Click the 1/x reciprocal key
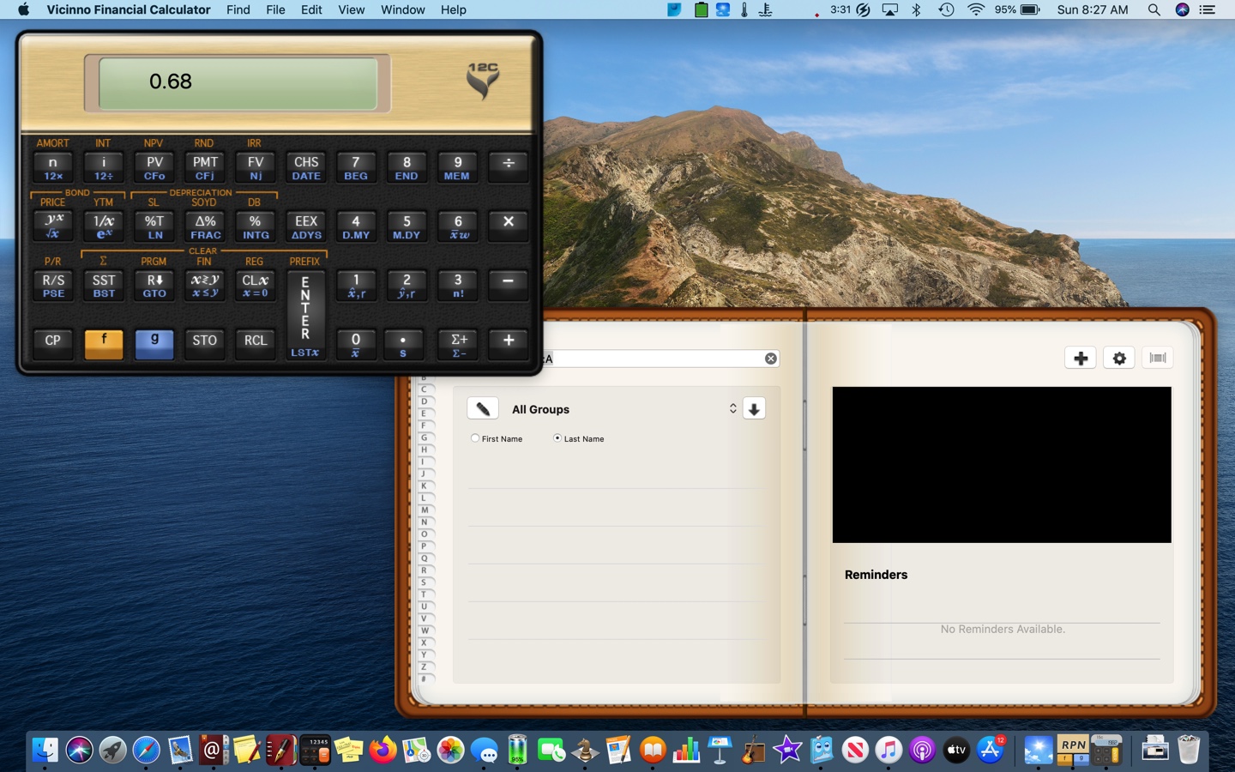The height and width of the screenshot is (772, 1235). (104, 227)
